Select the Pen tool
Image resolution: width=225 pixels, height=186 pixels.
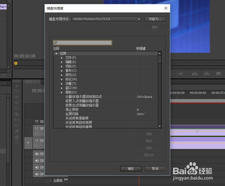[x=17, y=131]
